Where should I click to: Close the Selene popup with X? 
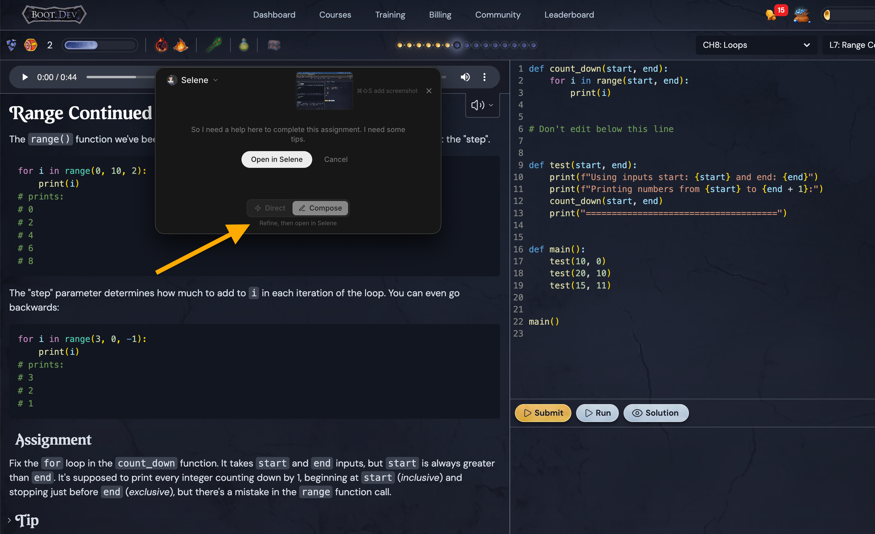click(x=429, y=91)
